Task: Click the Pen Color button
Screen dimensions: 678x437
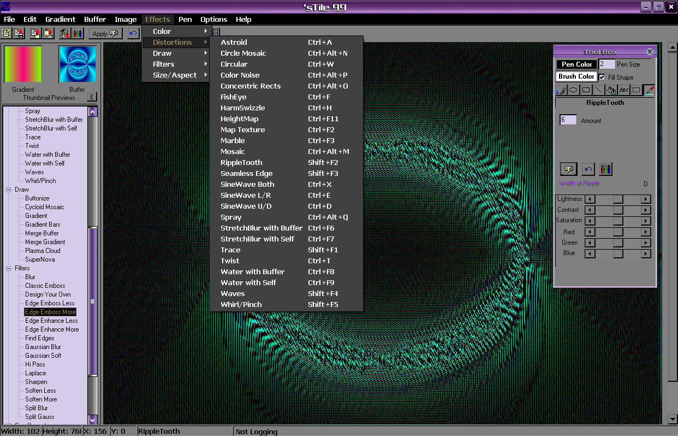Action: pyautogui.click(x=576, y=64)
